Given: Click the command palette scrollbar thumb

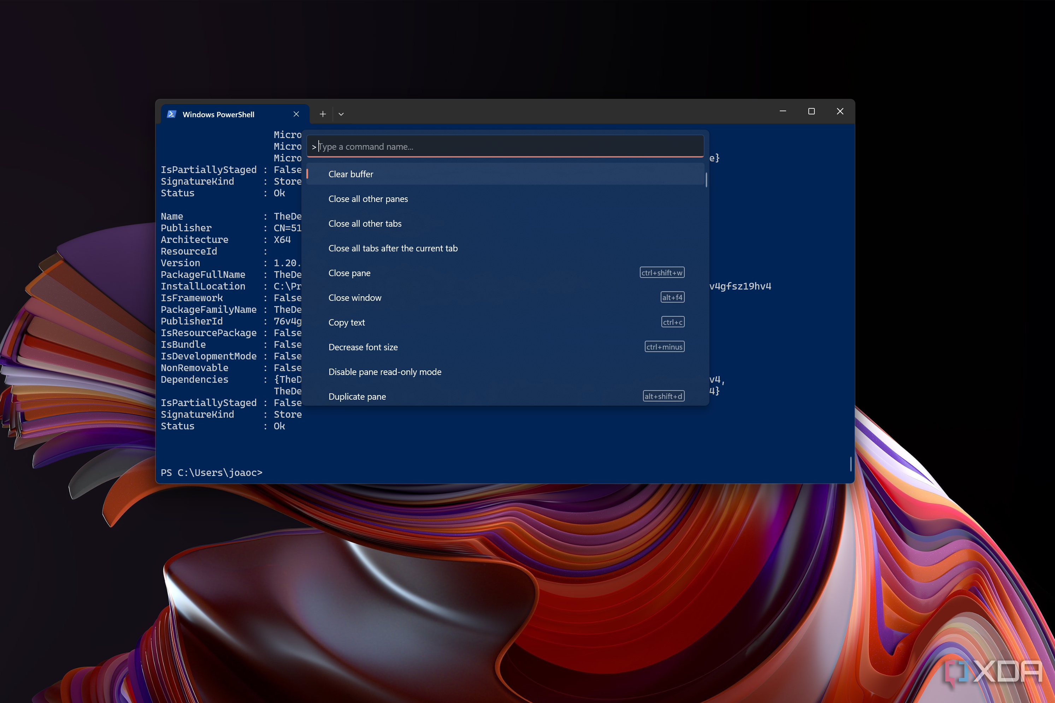Looking at the screenshot, I should (706, 180).
